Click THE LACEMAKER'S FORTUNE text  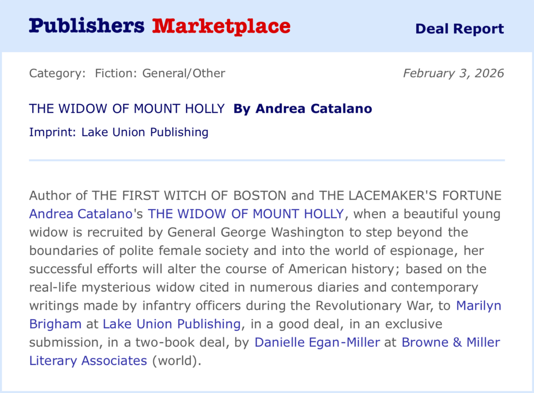[x=410, y=196]
